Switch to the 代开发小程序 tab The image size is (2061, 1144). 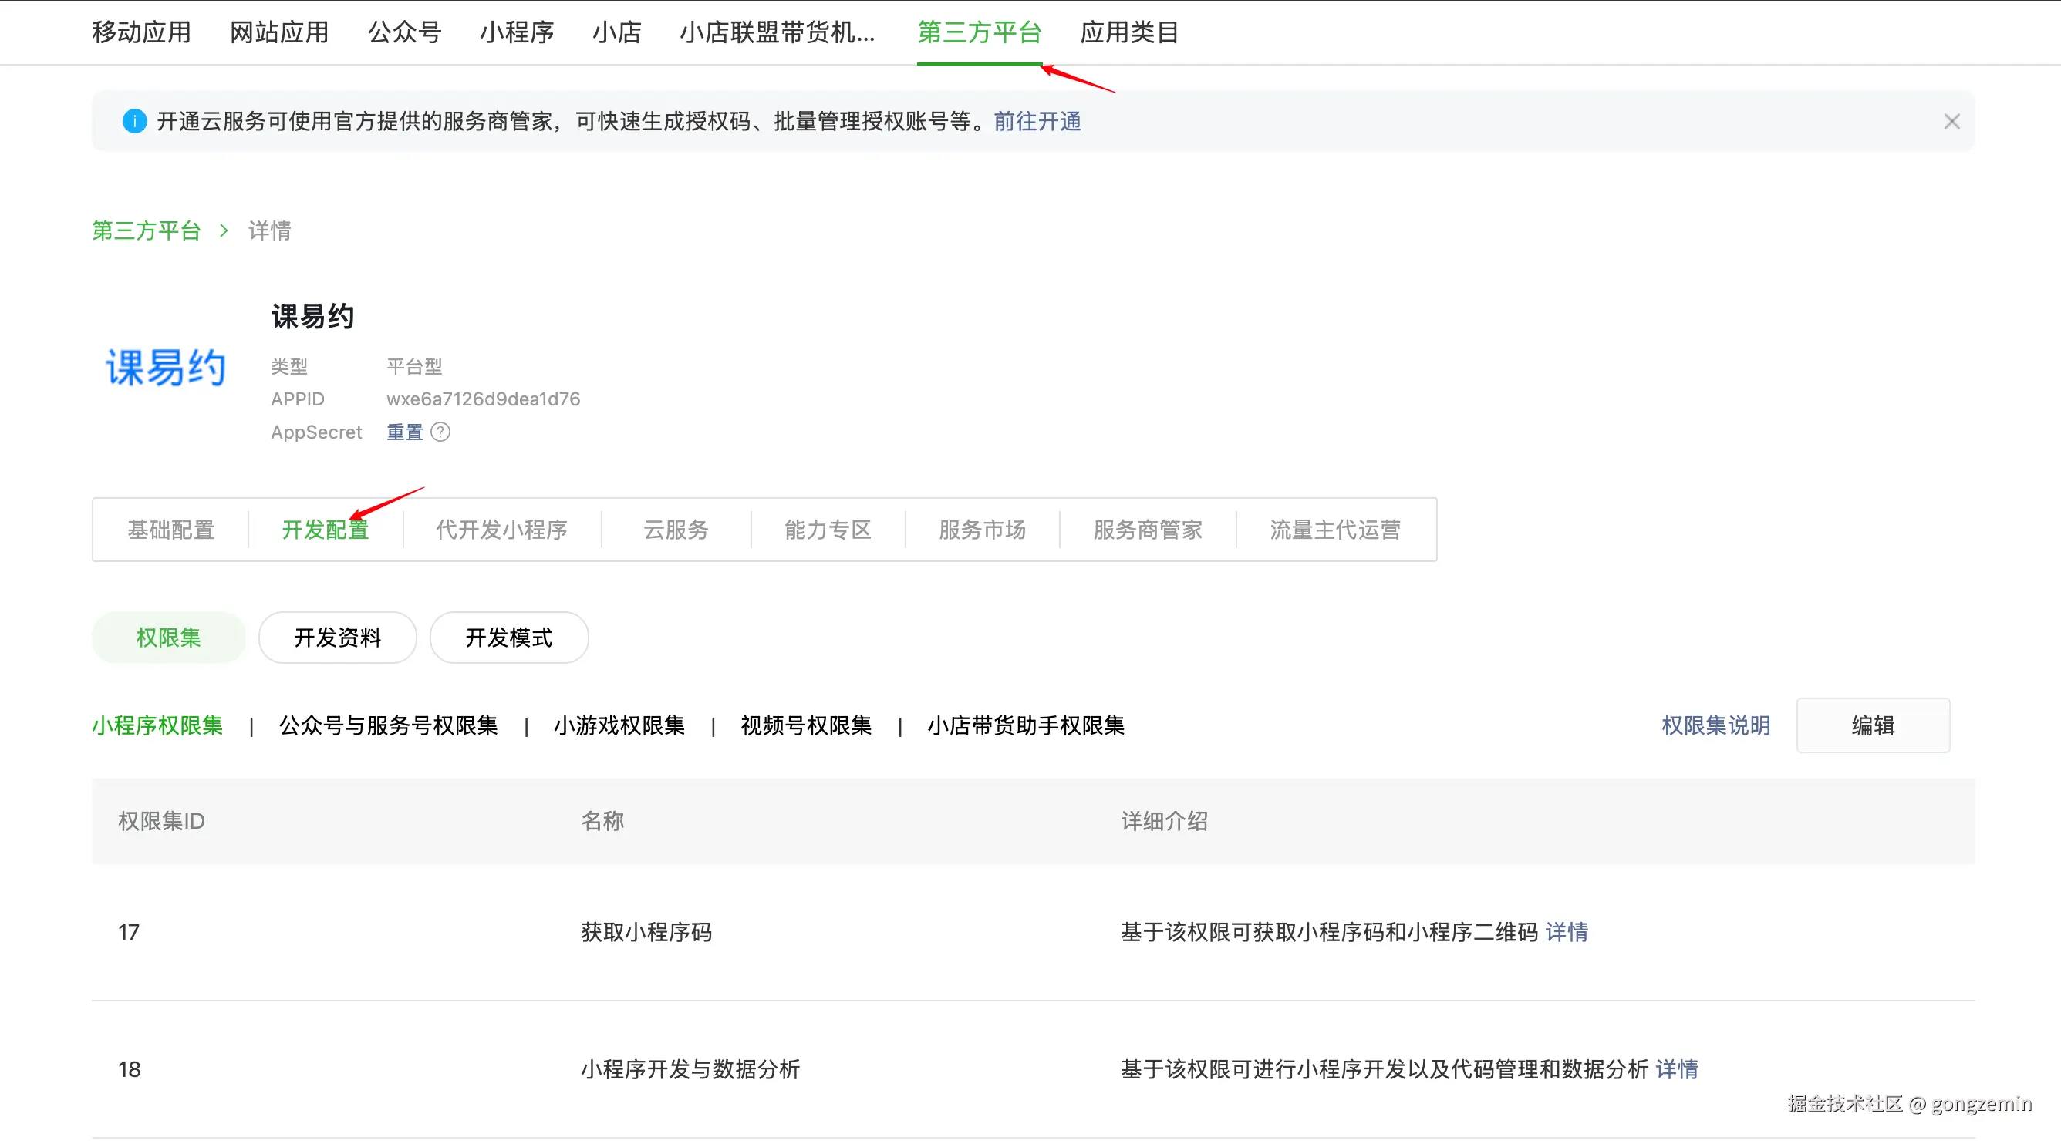(501, 530)
